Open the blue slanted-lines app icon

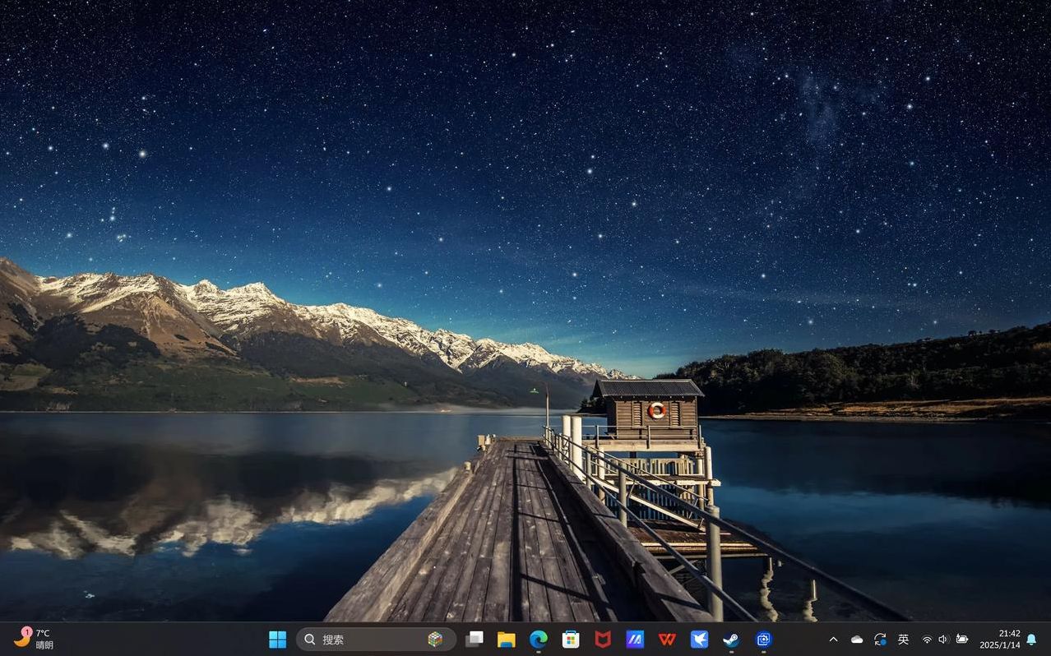click(635, 639)
